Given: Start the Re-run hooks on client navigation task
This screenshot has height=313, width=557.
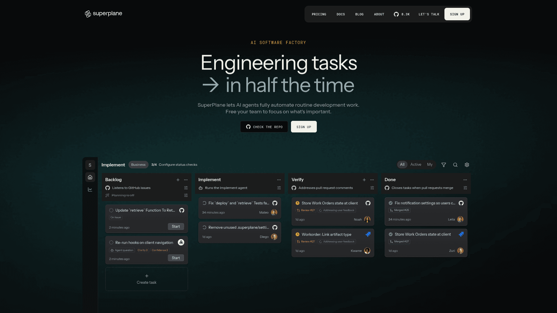Looking at the screenshot, I should point(176,258).
